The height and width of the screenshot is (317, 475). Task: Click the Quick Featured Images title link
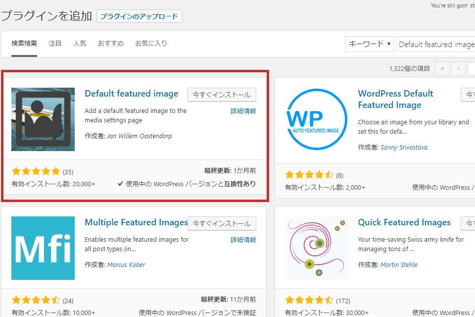[404, 222]
